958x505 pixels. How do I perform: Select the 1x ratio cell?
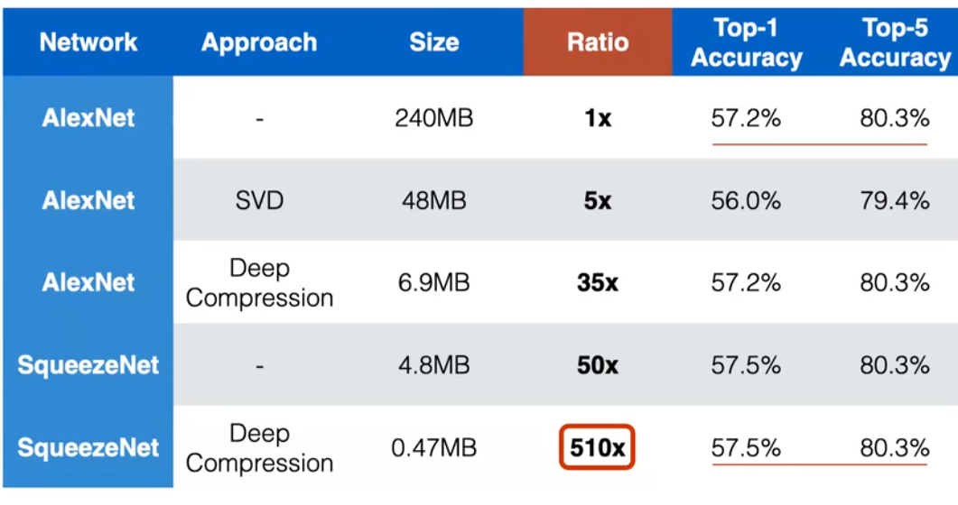pos(597,117)
